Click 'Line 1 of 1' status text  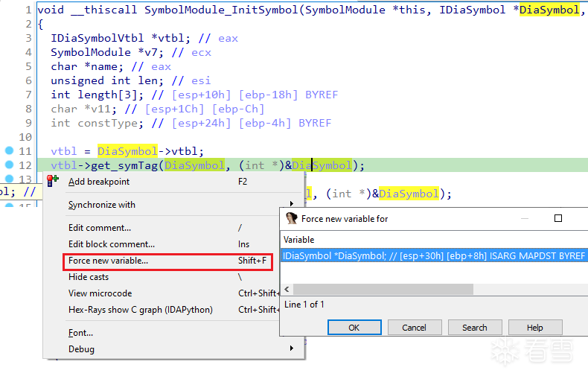click(x=304, y=305)
